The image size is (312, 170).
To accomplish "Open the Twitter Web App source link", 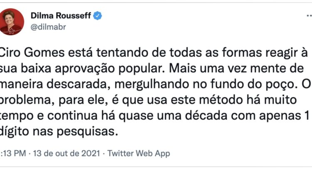I will tap(139, 153).
